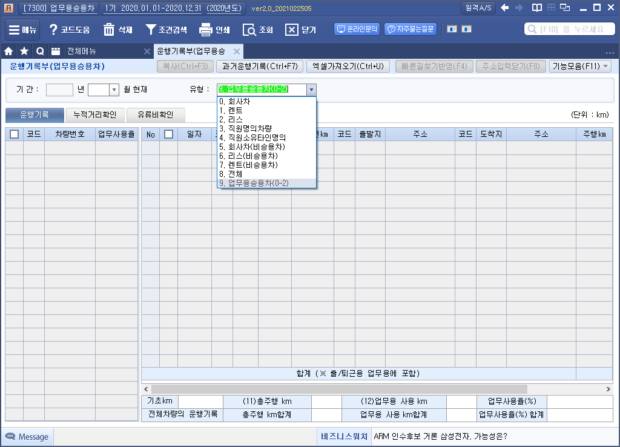The width and height of the screenshot is (620, 447).
Task: Go to the home tab icon
Action: point(8,51)
